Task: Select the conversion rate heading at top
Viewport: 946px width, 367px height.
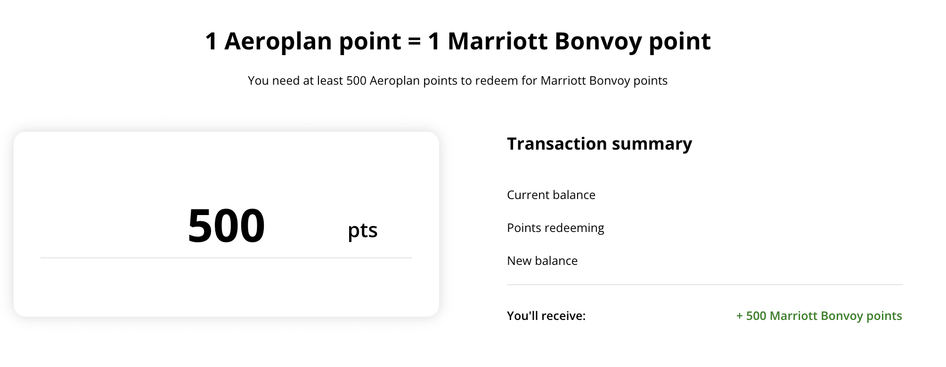Action: click(x=457, y=41)
